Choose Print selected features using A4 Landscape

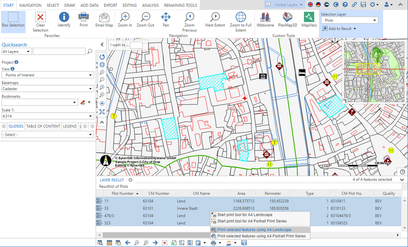254,229
